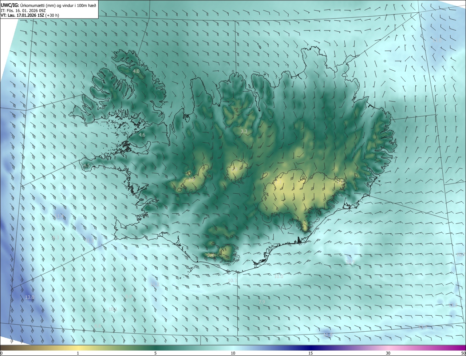Click the 7.9 value in the southern sea
Viewport: 466px width, 356px height.
(x=262, y=302)
